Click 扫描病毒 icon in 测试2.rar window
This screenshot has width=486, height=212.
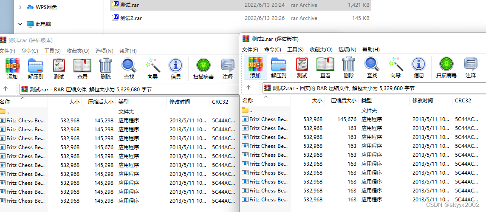click(x=446, y=68)
